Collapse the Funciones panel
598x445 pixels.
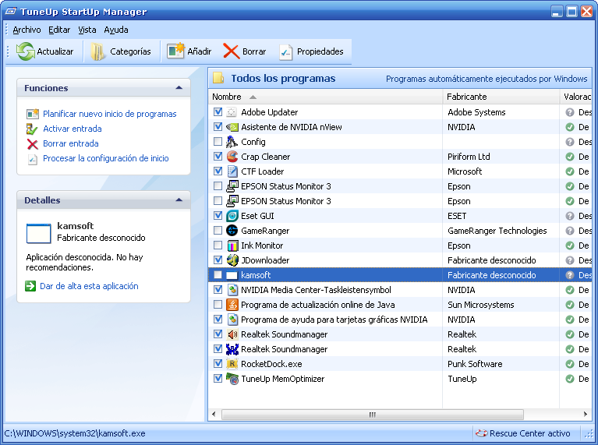pos(179,88)
